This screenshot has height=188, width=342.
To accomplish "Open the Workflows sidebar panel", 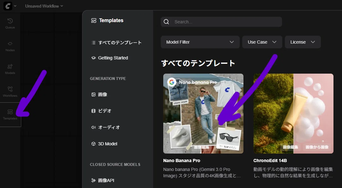I will pos(10,92).
